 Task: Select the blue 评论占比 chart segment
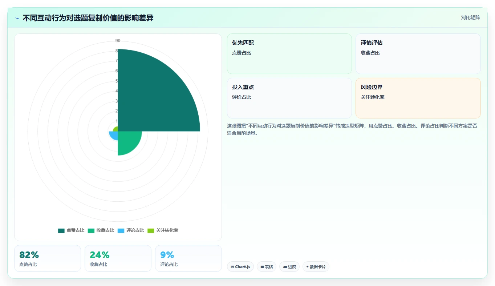[x=114, y=135]
